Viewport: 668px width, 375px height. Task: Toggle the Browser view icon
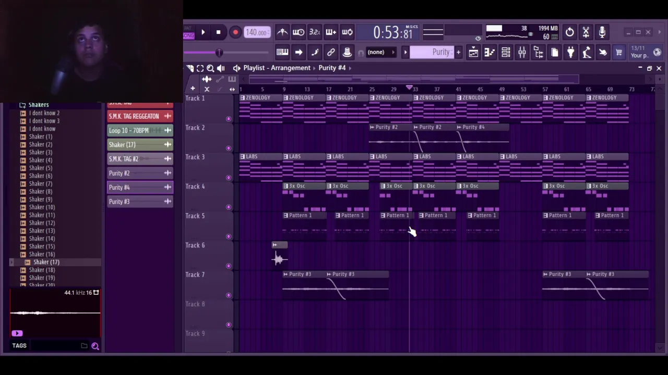538,52
